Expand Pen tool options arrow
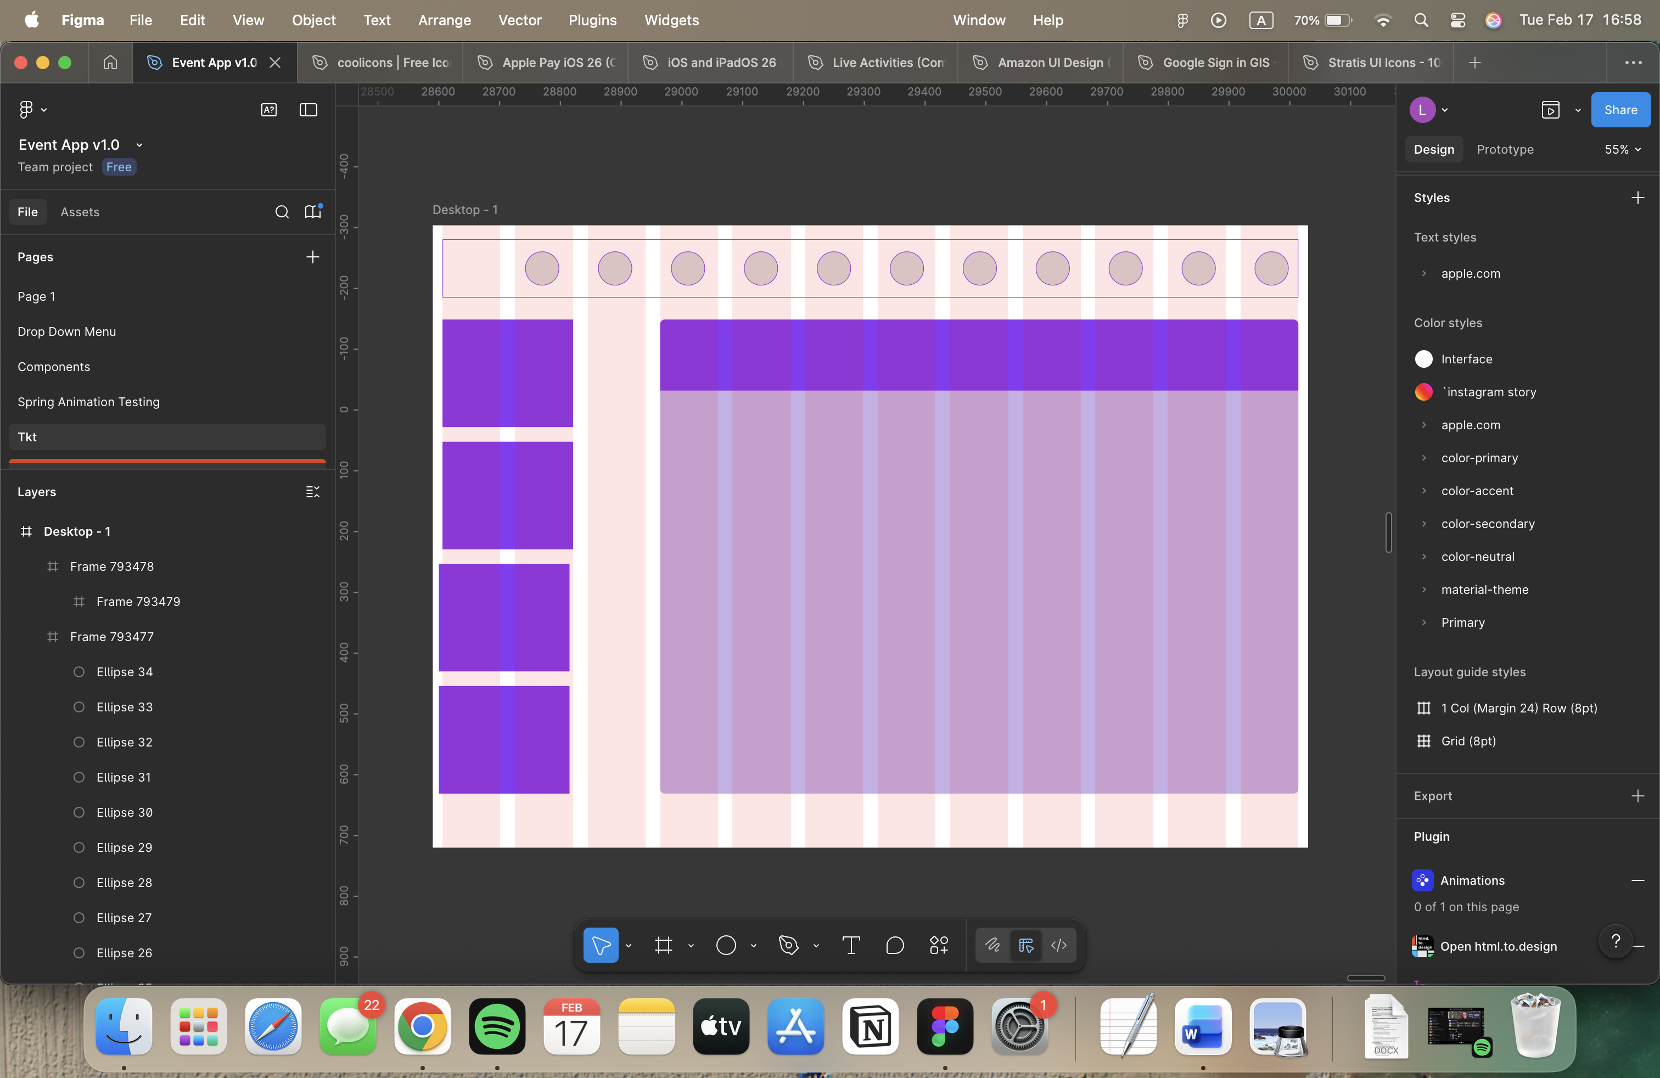1660x1078 pixels. click(815, 946)
